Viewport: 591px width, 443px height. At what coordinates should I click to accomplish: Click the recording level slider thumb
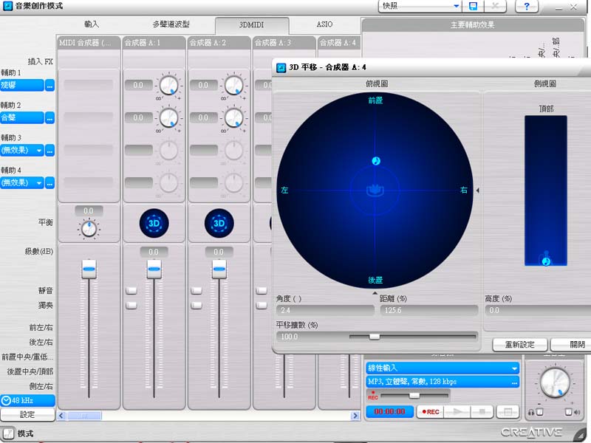click(x=414, y=395)
